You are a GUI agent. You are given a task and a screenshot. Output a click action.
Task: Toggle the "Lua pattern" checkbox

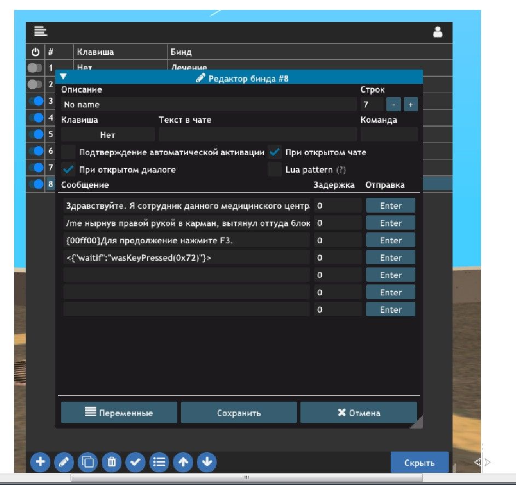pyautogui.click(x=275, y=169)
